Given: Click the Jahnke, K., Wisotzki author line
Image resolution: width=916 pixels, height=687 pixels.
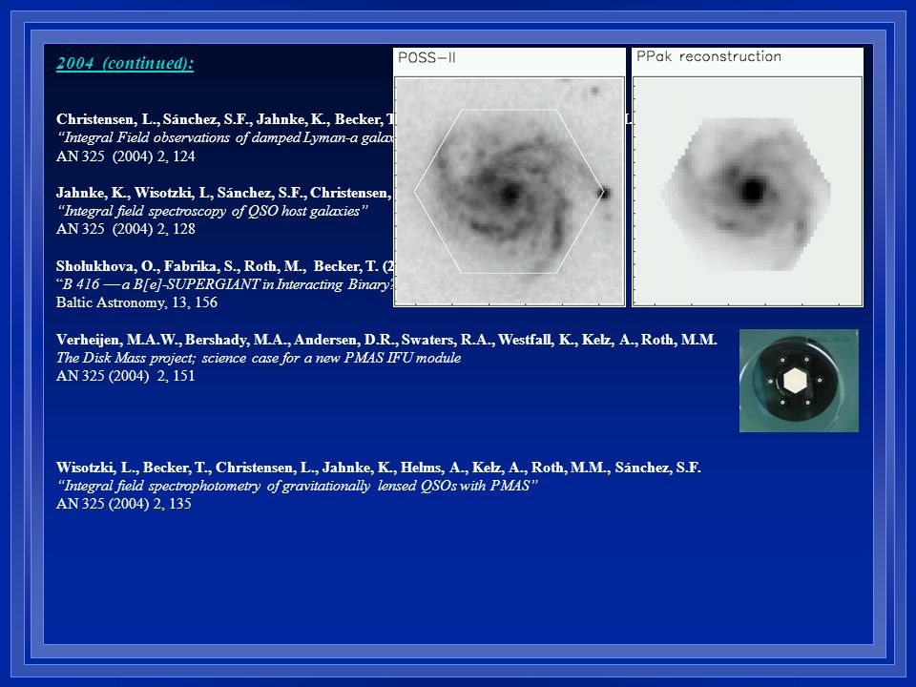Looking at the screenshot, I should coord(225,193).
